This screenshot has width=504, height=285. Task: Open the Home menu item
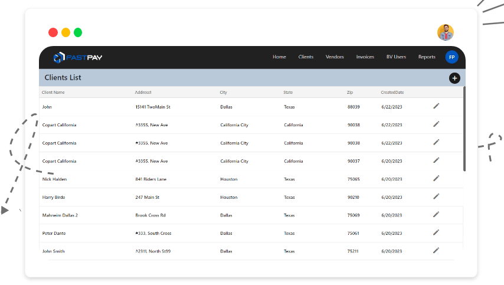279,57
